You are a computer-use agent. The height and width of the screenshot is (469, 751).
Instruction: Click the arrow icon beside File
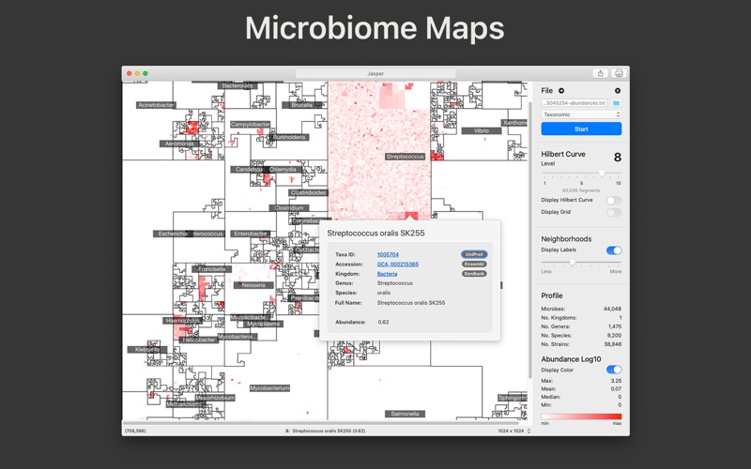pyautogui.click(x=561, y=90)
